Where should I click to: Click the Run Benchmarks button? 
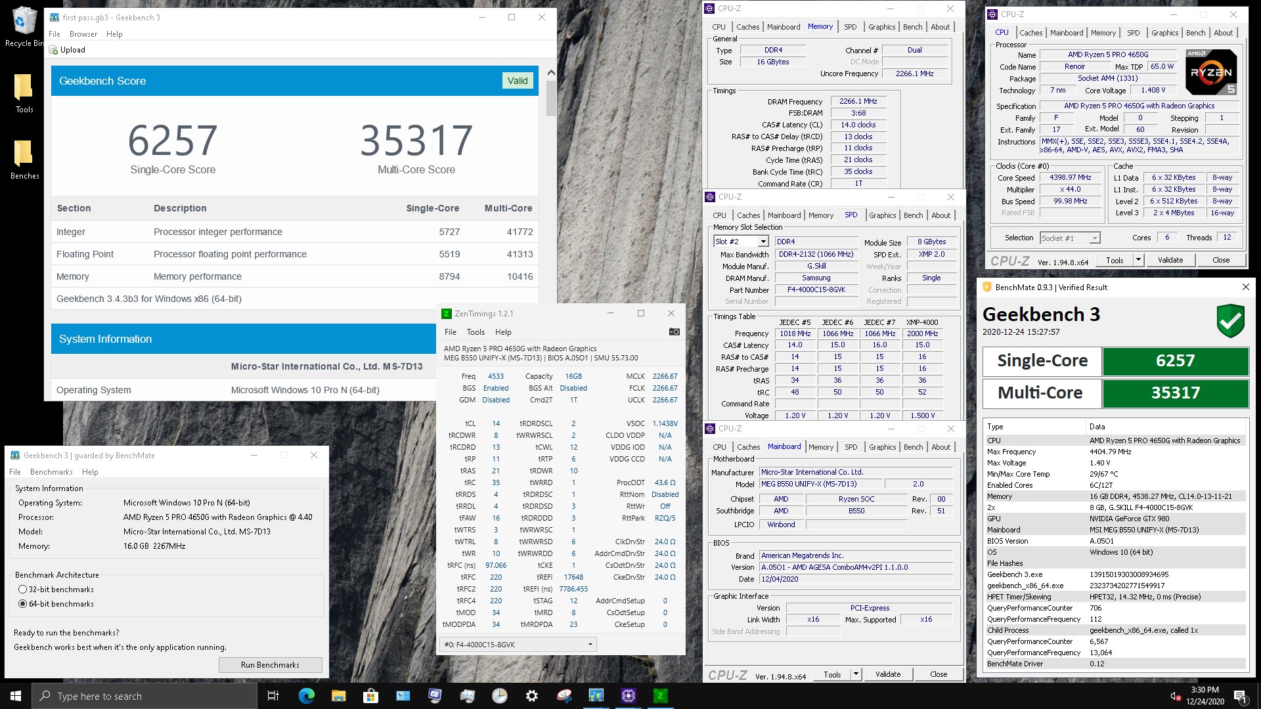270,665
